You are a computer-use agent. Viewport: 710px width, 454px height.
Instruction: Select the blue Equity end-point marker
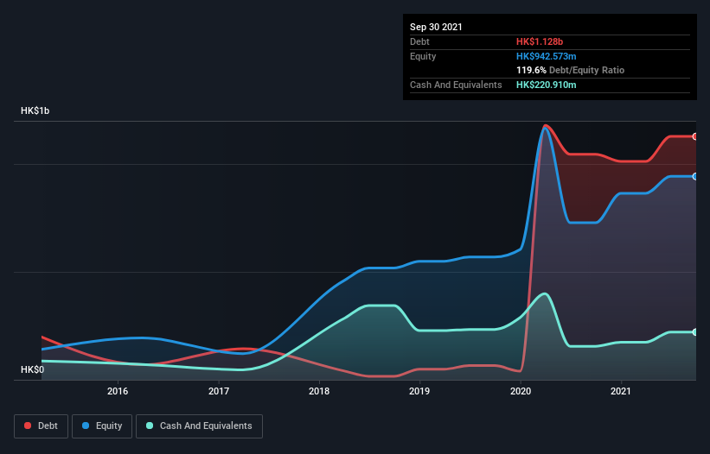(x=695, y=177)
